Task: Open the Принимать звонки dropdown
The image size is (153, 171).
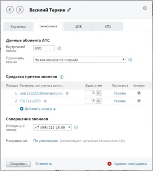Action: tap(79, 60)
